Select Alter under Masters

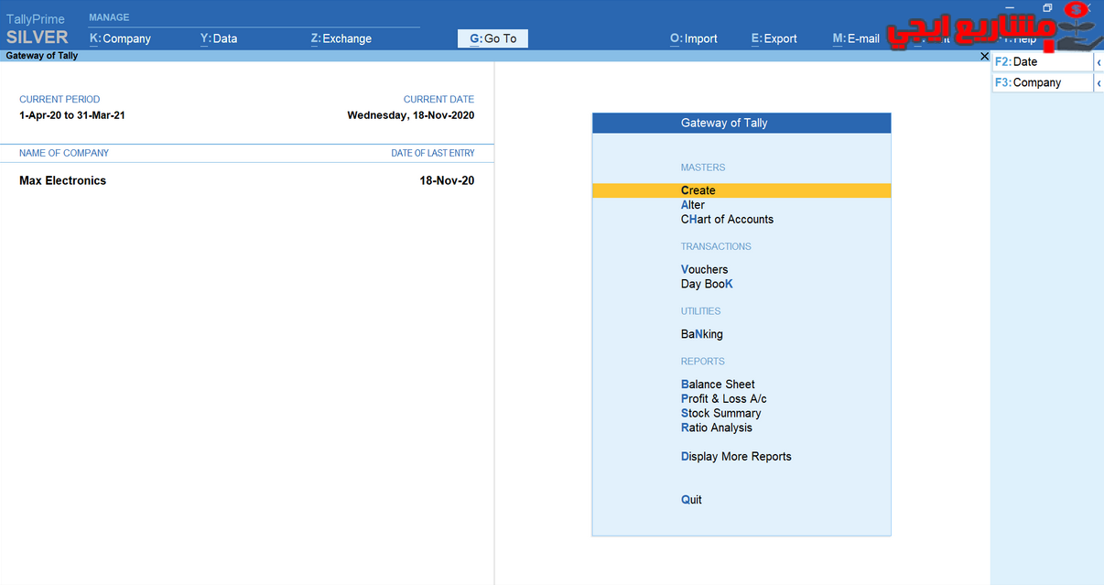click(693, 205)
